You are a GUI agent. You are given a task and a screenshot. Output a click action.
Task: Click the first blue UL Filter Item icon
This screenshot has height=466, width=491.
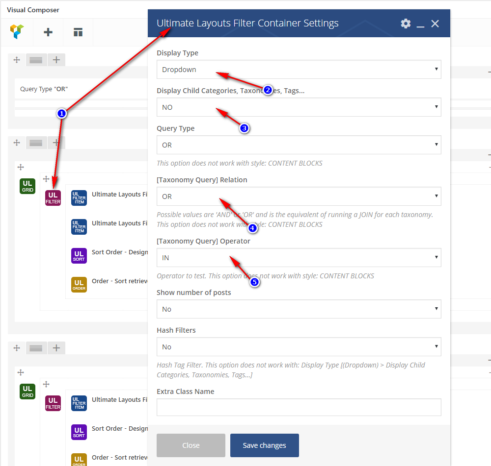click(x=79, y=198)
